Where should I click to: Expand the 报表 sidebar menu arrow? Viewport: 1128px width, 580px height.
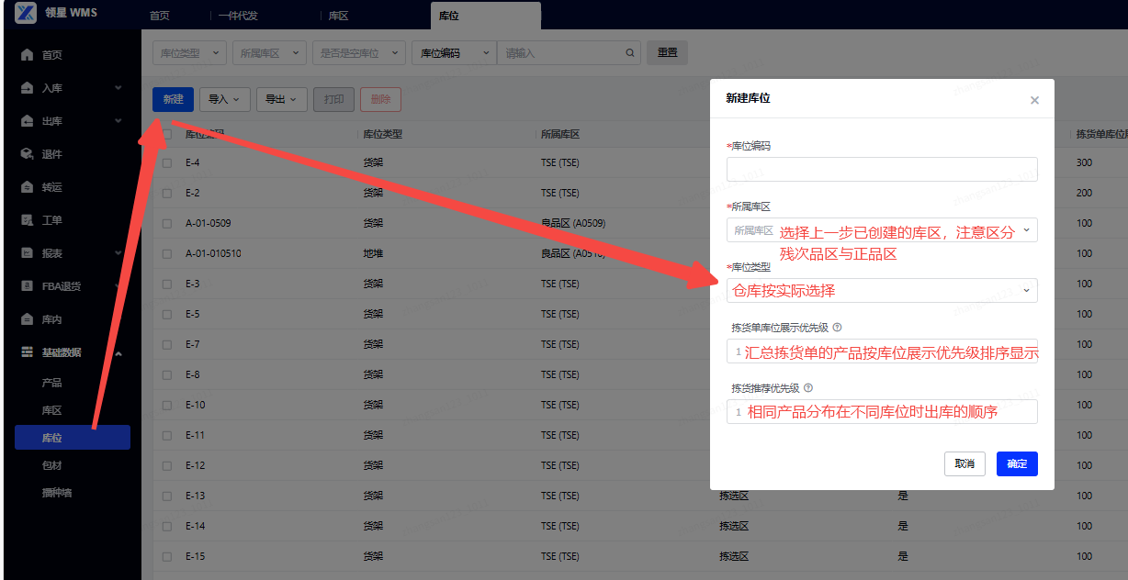pos(118,253)
